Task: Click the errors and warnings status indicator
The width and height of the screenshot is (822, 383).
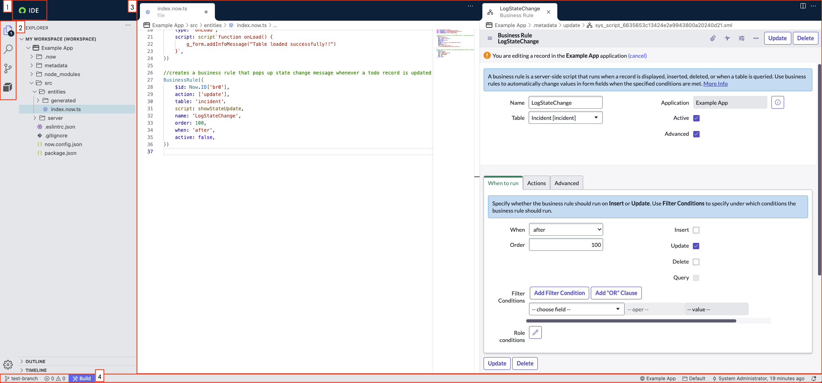Action: (x=55, y=379)
